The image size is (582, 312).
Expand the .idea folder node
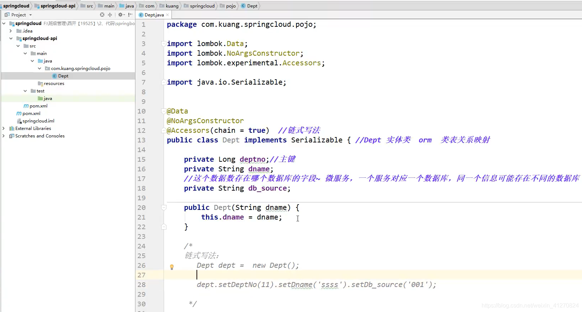coord(11,31)
